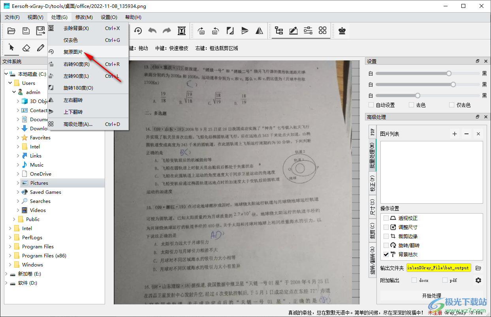Browse for the output folder with folder icon
The image size is (491, 317).
(478, 268)
